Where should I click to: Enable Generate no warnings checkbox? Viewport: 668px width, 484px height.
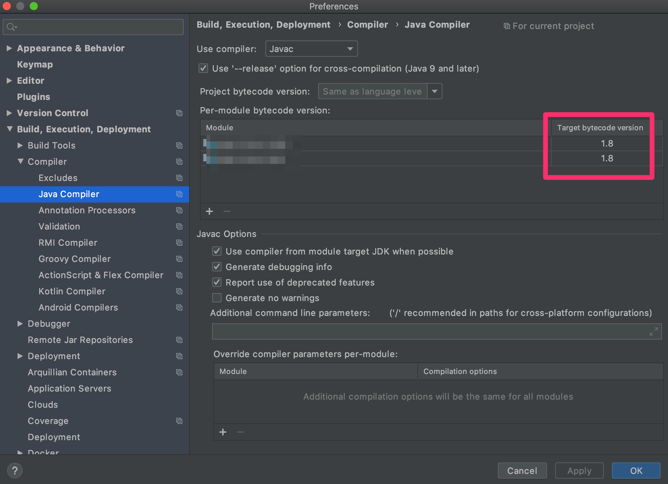[x=217, y=298]
